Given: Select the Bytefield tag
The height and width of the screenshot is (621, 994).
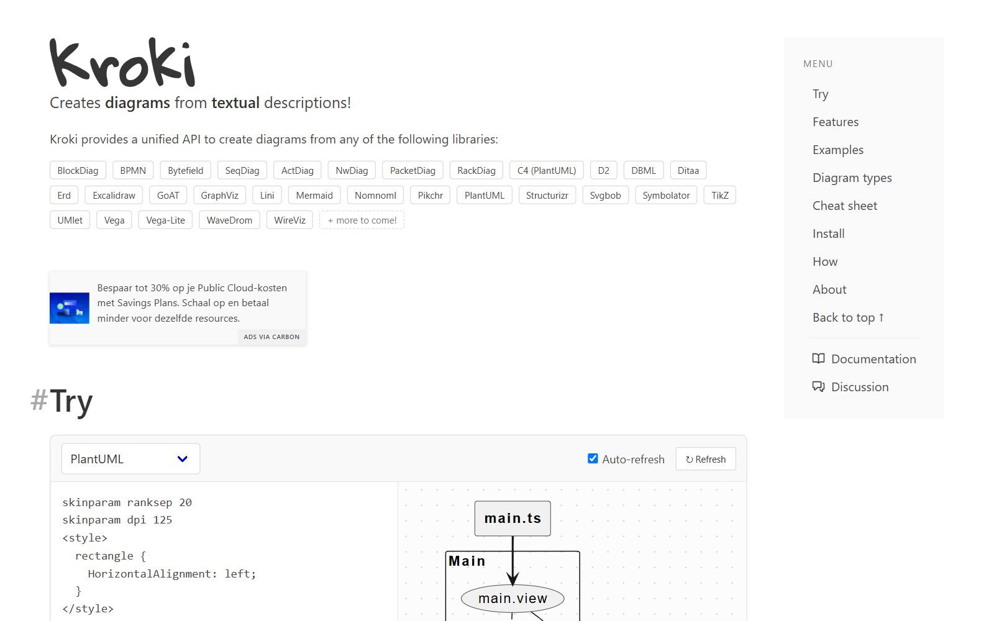Looking at the screenshot, I should [x=186, y=170].
